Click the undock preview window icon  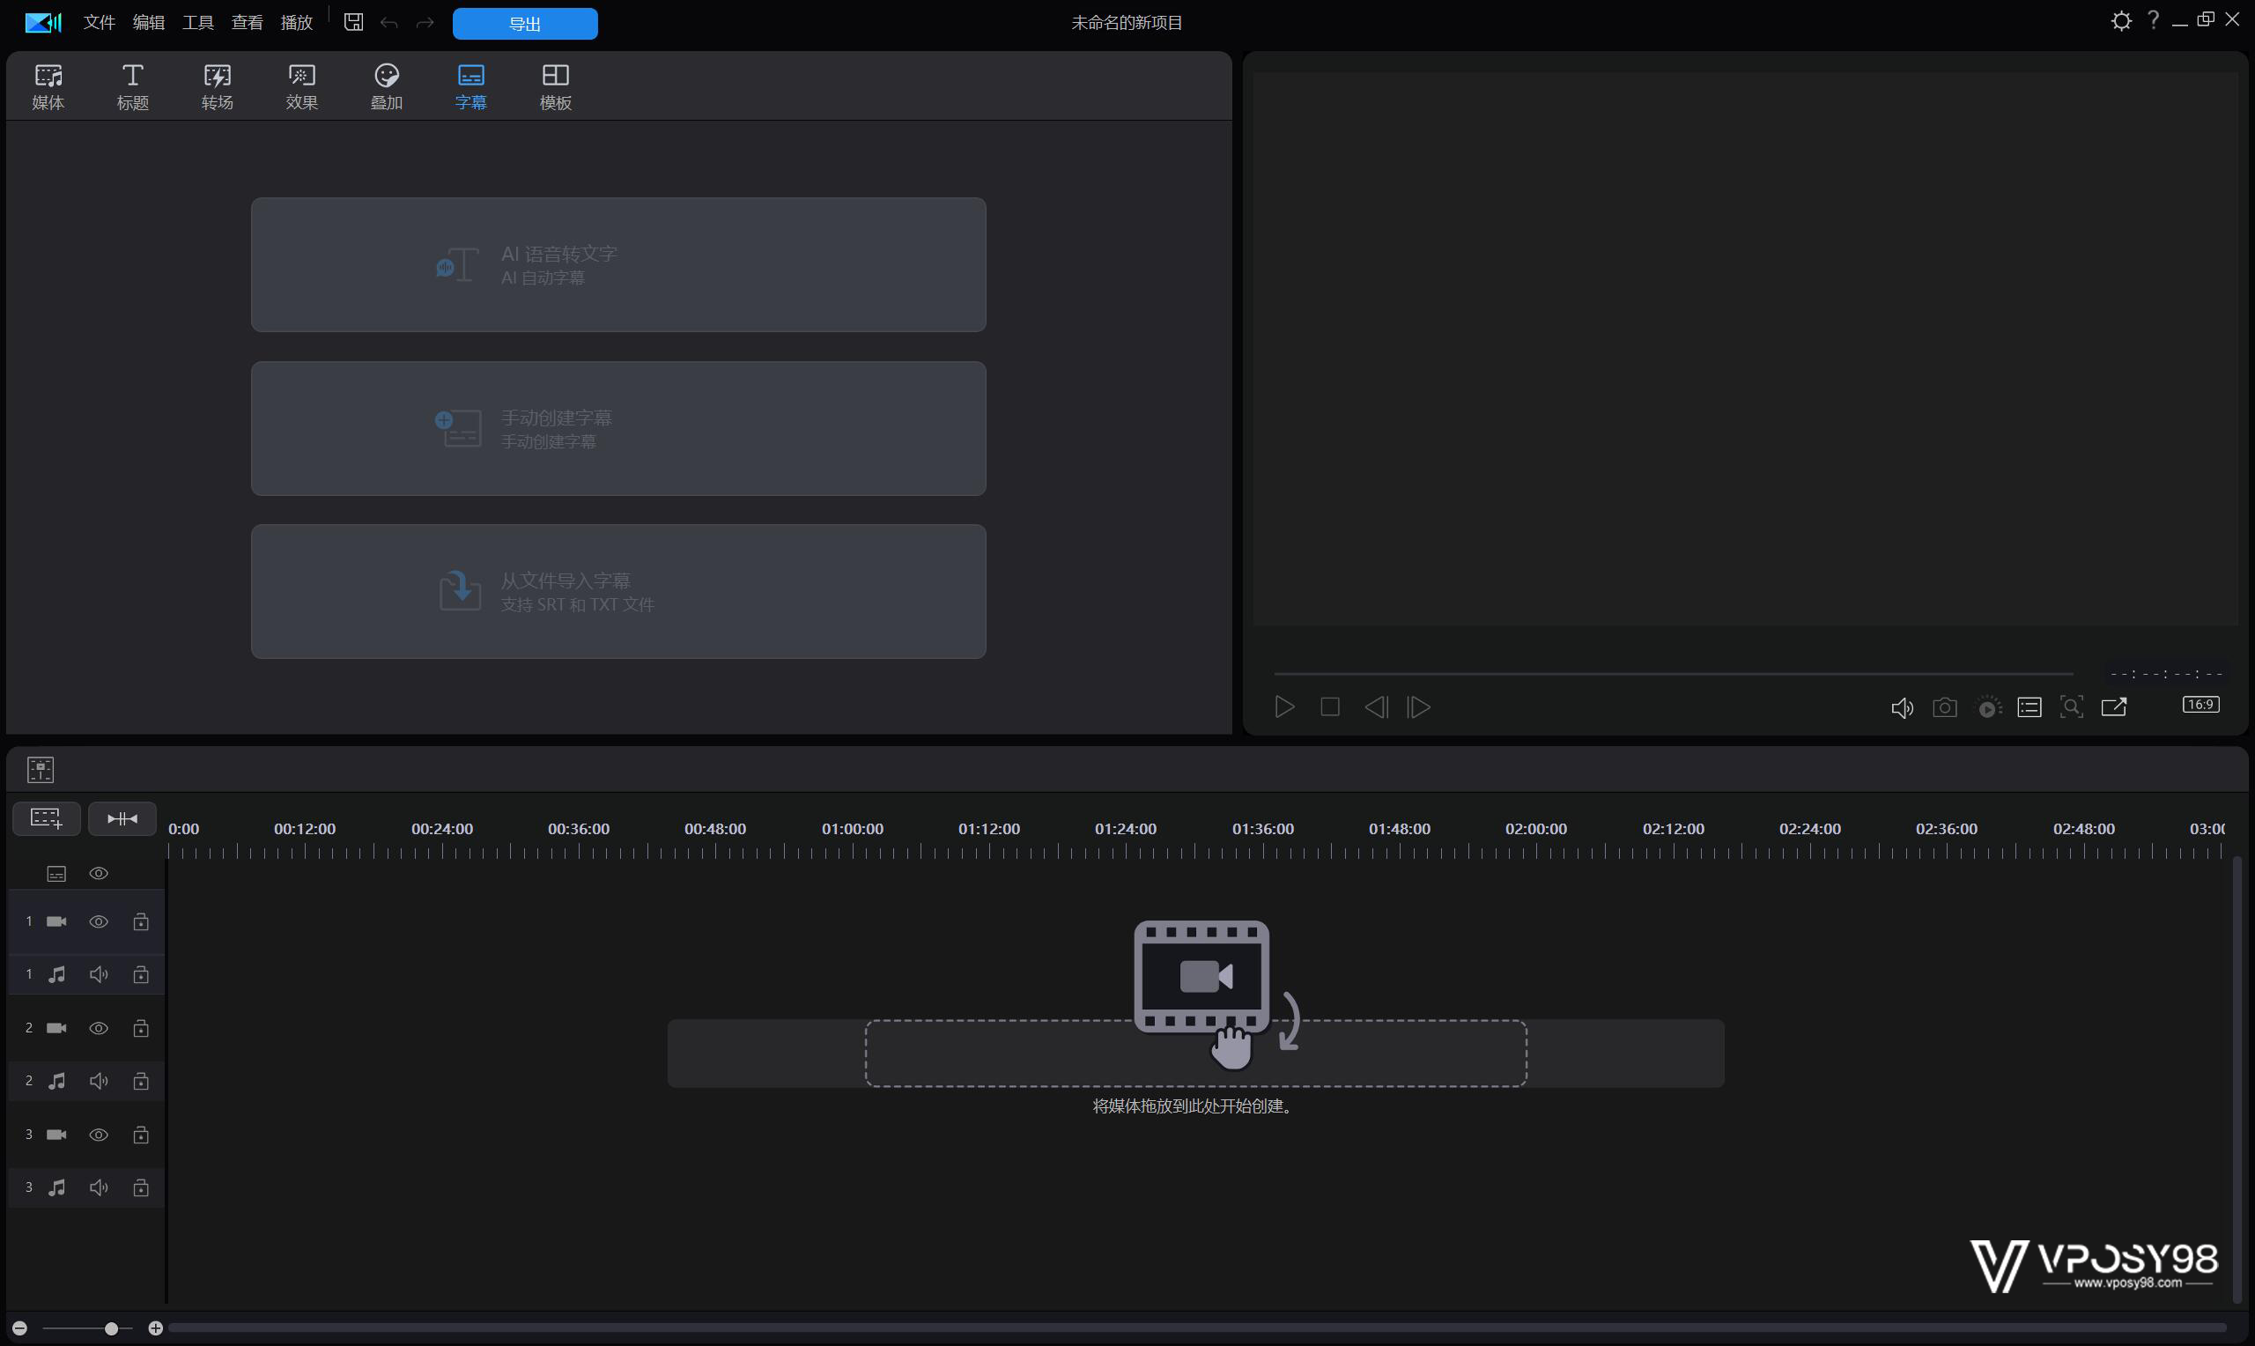[x=2113, y=707]
